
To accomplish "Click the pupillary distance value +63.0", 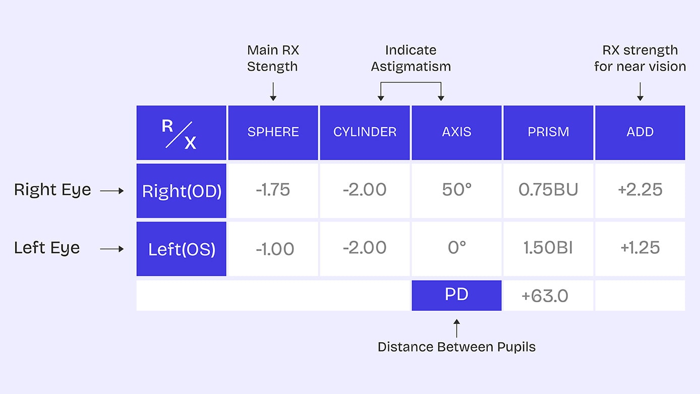I will coord(545,296).
